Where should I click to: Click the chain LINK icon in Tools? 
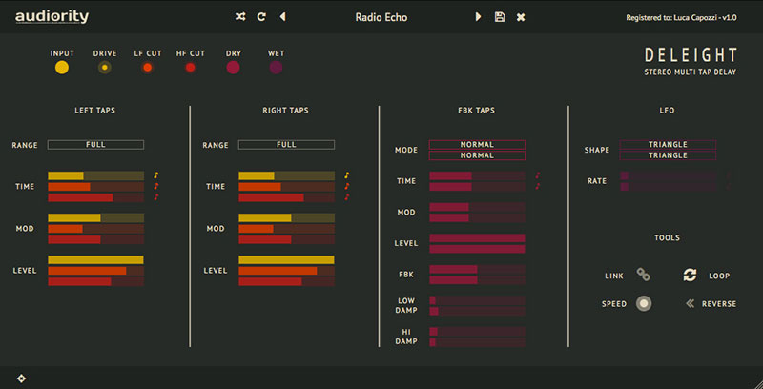pos(643,276)
